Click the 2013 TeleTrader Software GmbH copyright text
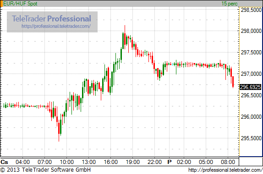 click(x=45, y=170)
